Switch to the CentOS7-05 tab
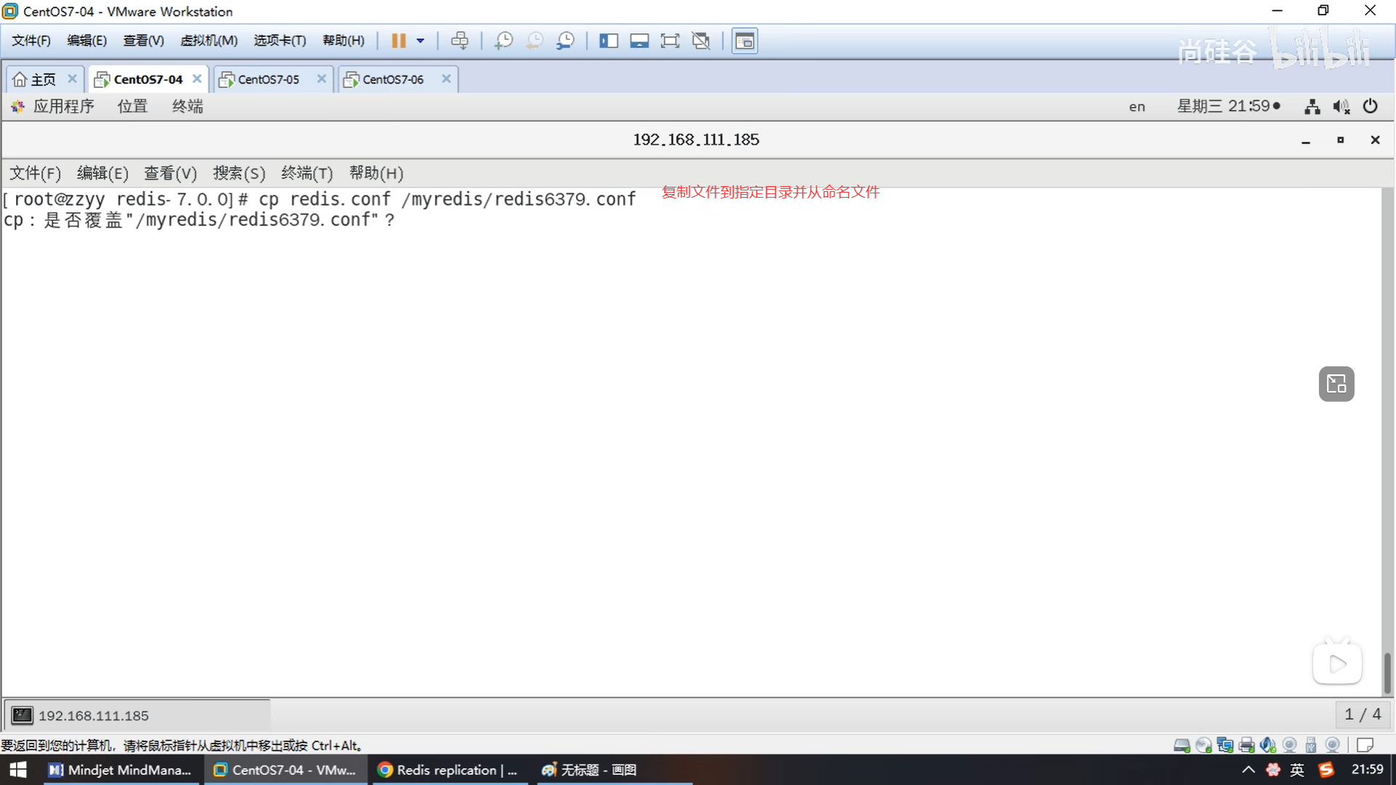This screenshot has height=785, width=1396. (x=268, y=79)
